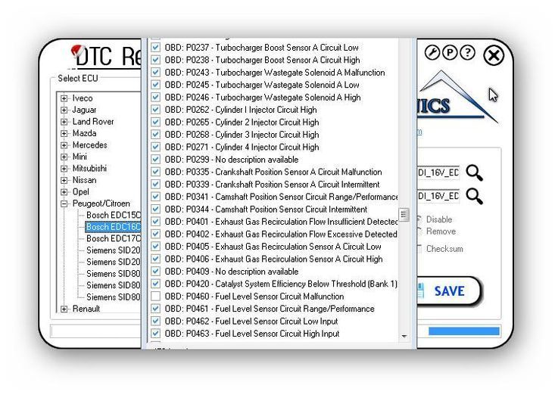Select P0265 Cylinder 2 Injector Circuit High
This screenshot has height=407, width=558.
click(242, 123)
